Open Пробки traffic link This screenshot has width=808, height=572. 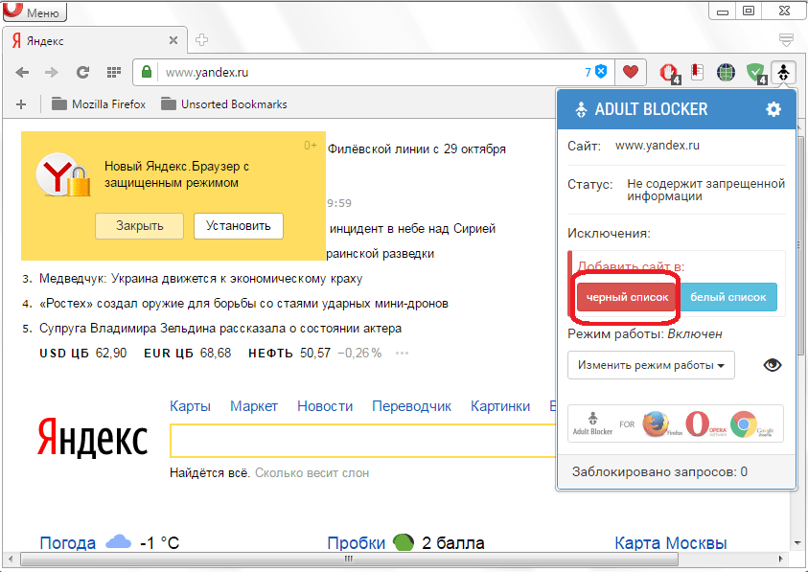(357, 542)
